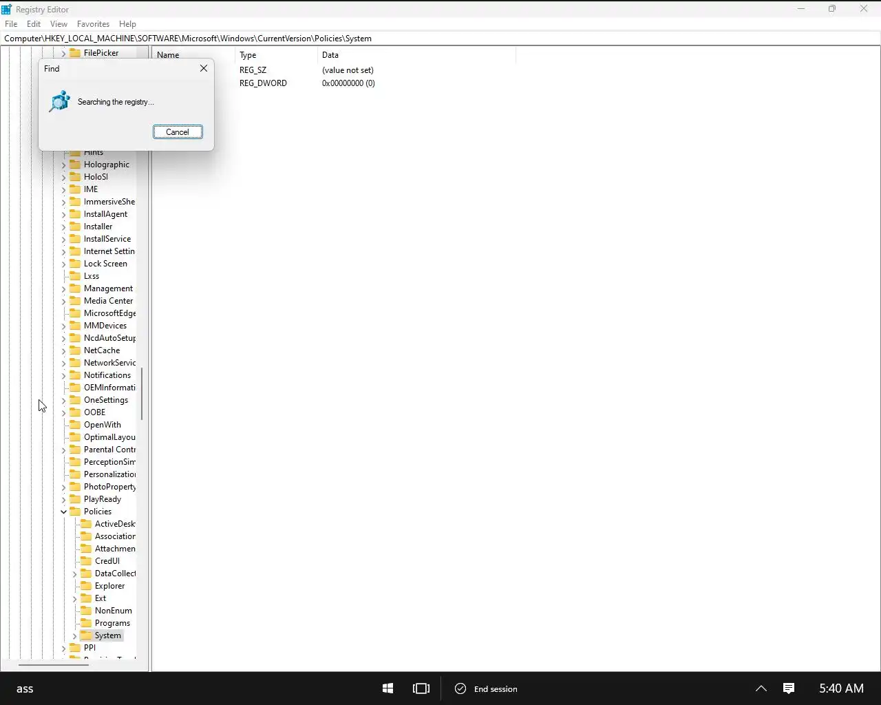The height and width of the screenshot is (705, 881).
Task: Select the NetworkService folder icon
Action: 75,363
